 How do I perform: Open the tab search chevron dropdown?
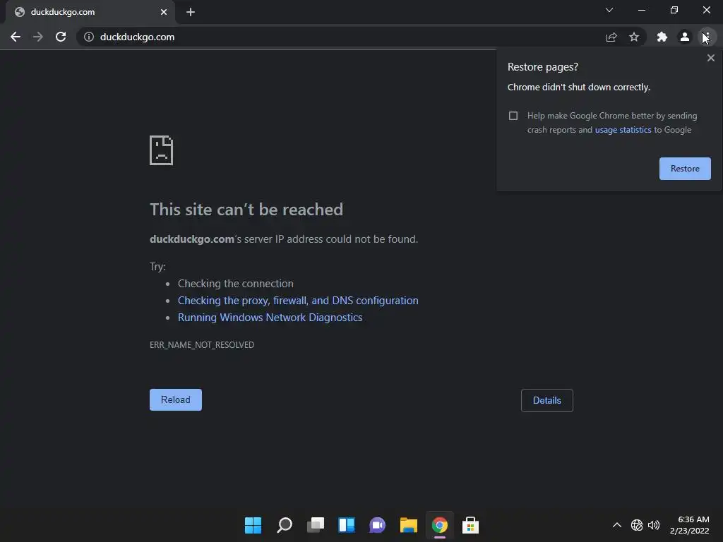[609, 10]
